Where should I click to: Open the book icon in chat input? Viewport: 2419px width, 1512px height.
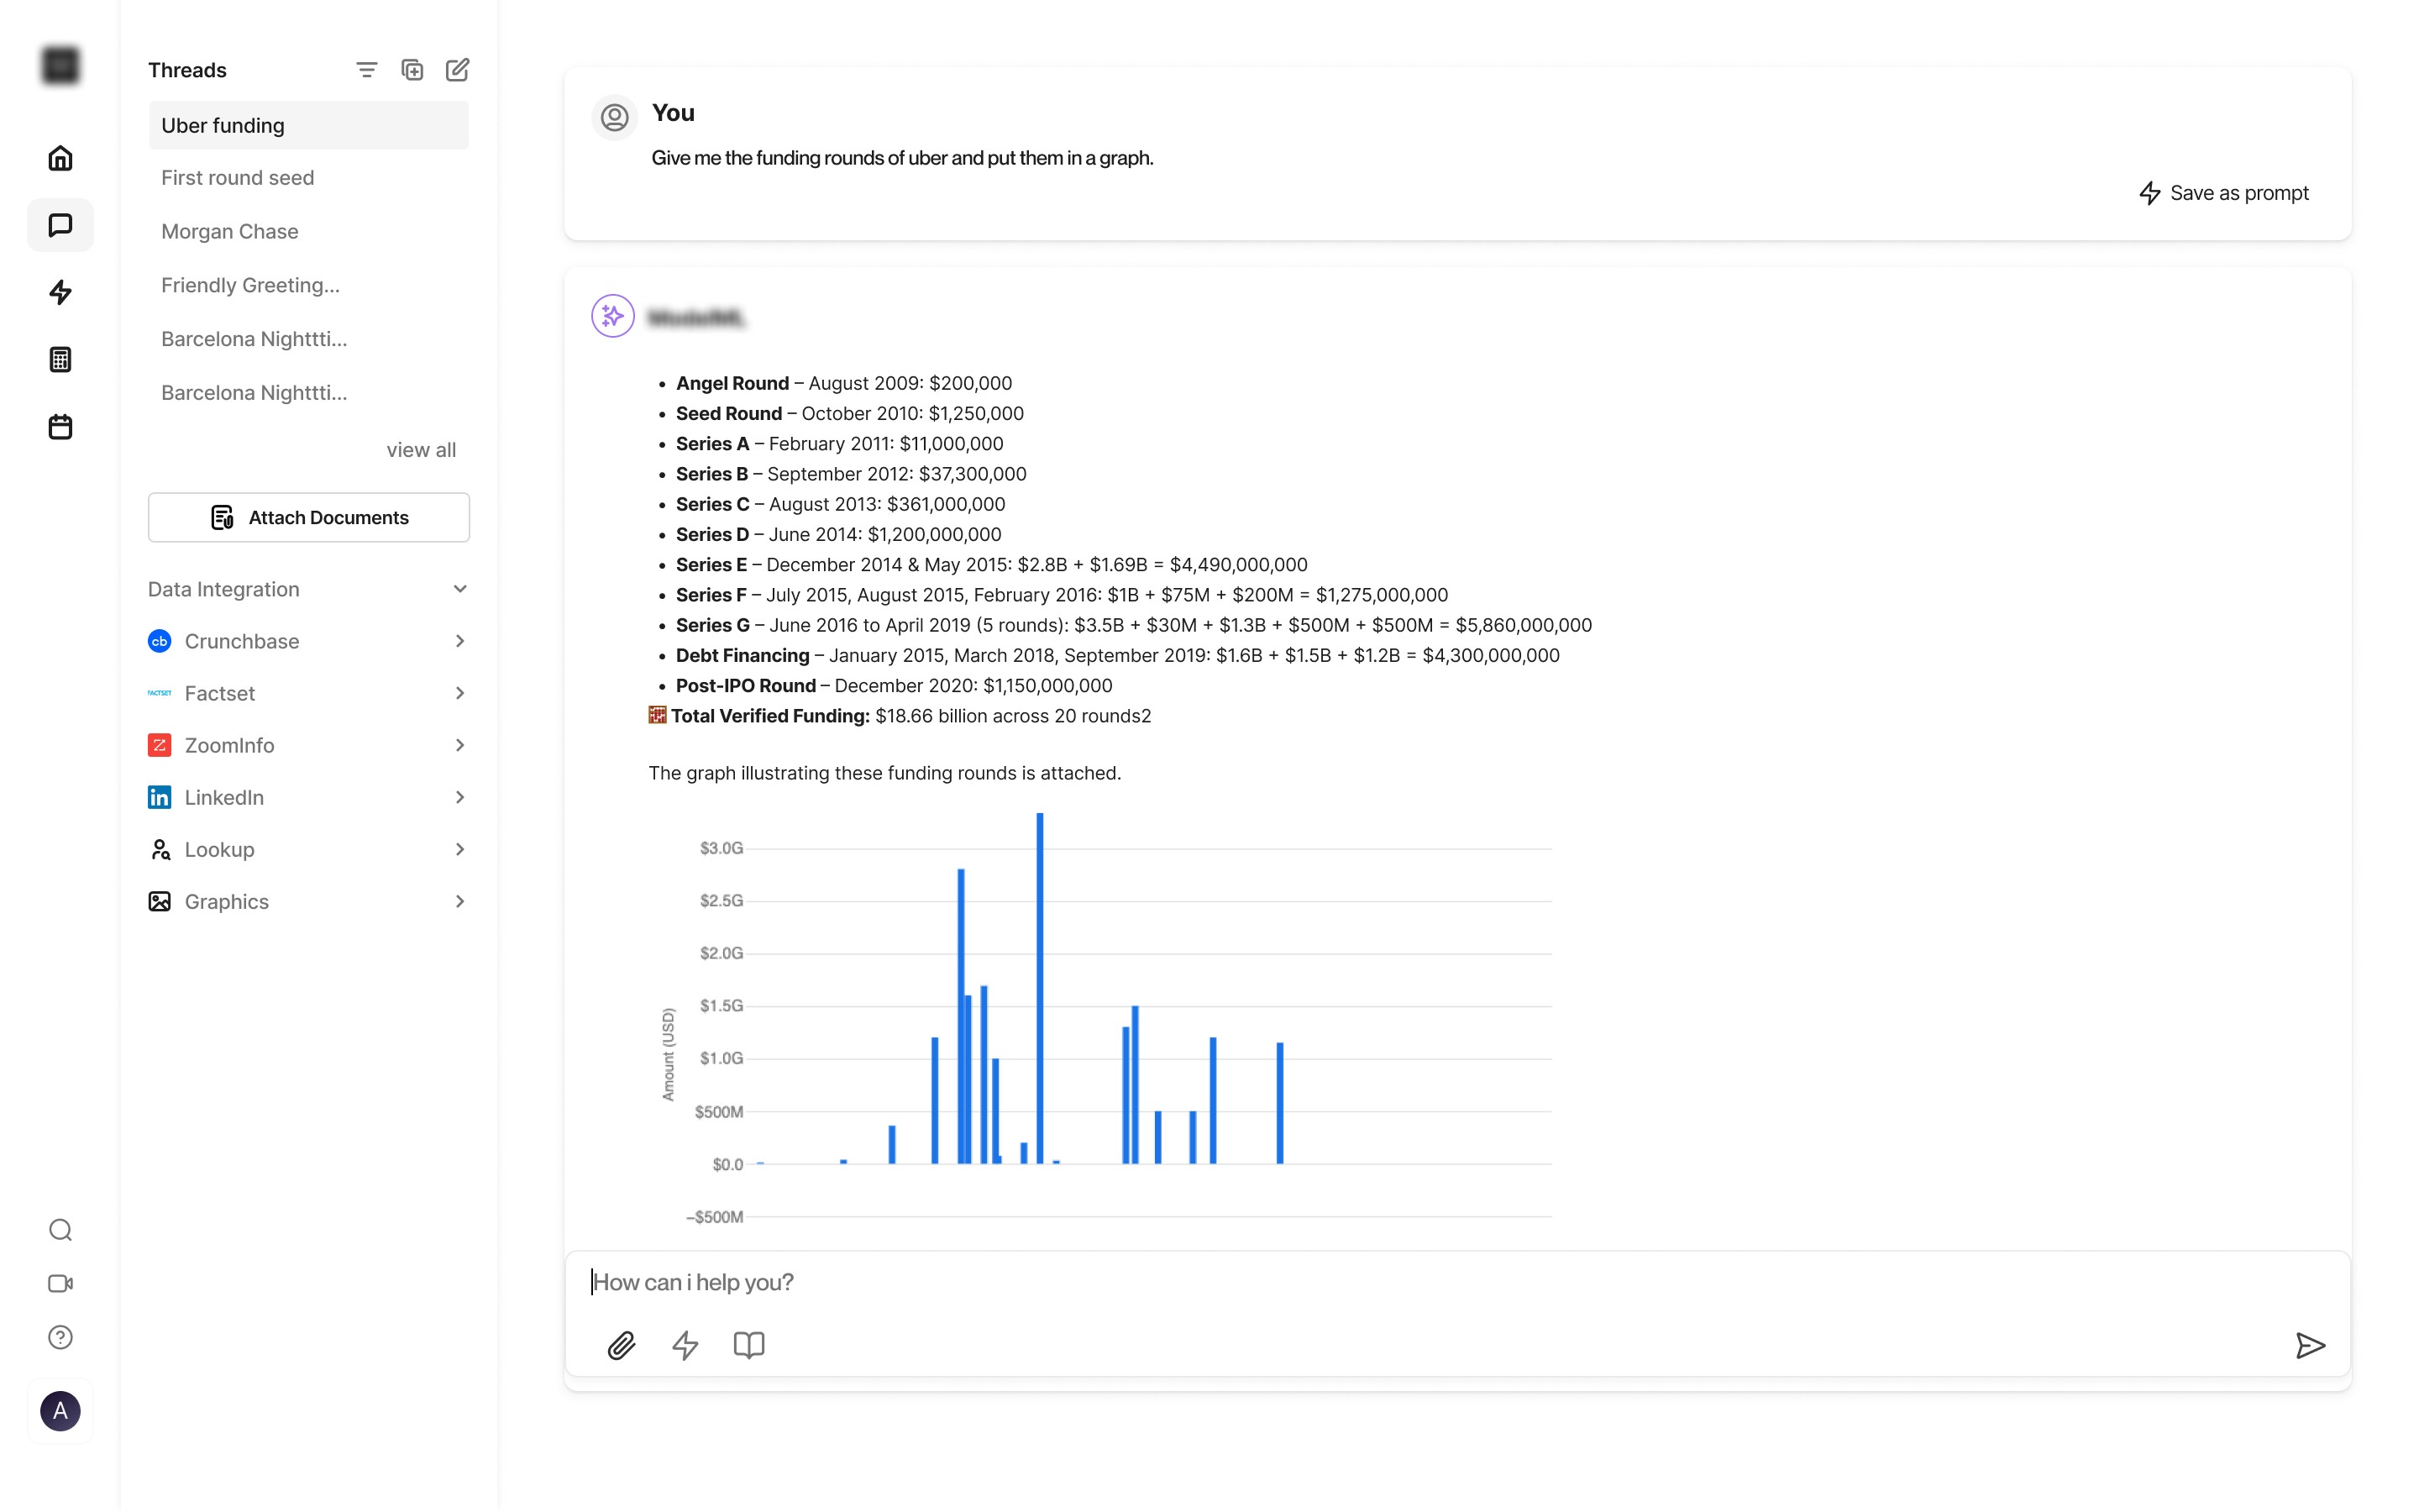(748, 1345)
